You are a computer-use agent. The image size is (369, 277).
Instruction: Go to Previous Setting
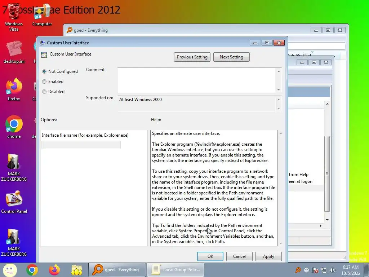pyautogui.click(x=192, y=57)
